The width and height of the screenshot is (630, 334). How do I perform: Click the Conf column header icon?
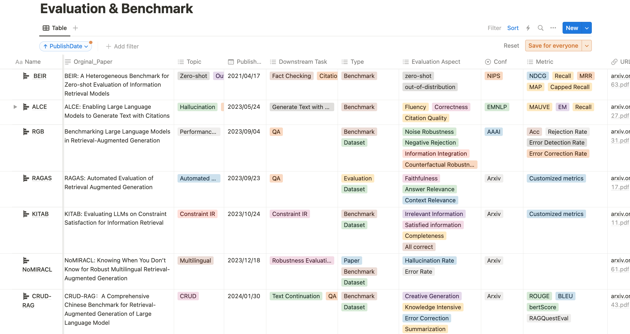488,62
